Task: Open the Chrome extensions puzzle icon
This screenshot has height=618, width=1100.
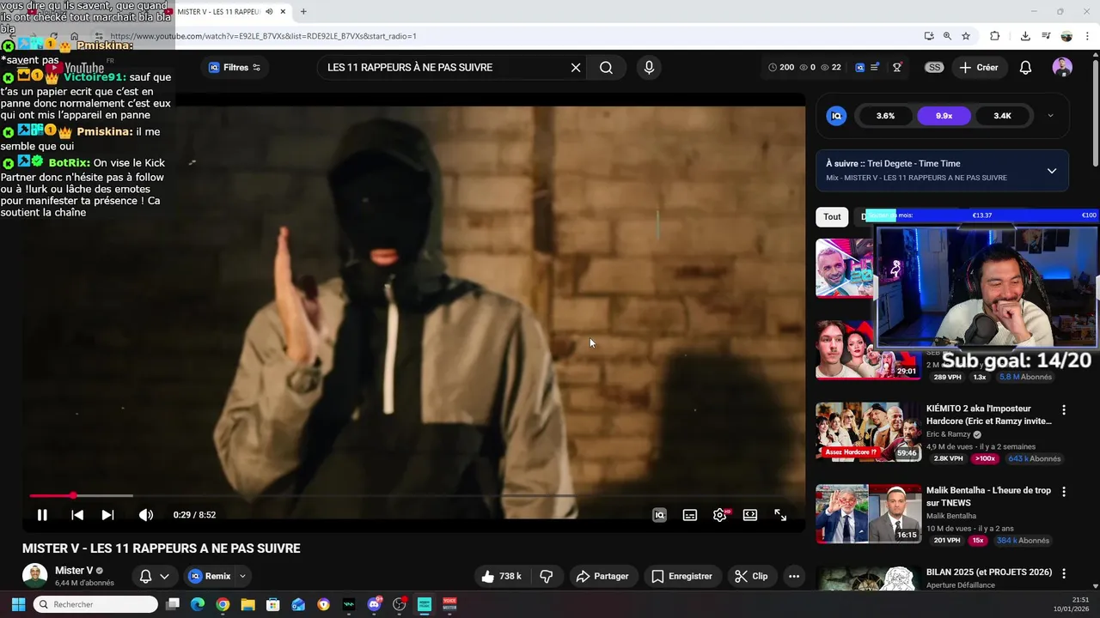Action: (995, 36)
